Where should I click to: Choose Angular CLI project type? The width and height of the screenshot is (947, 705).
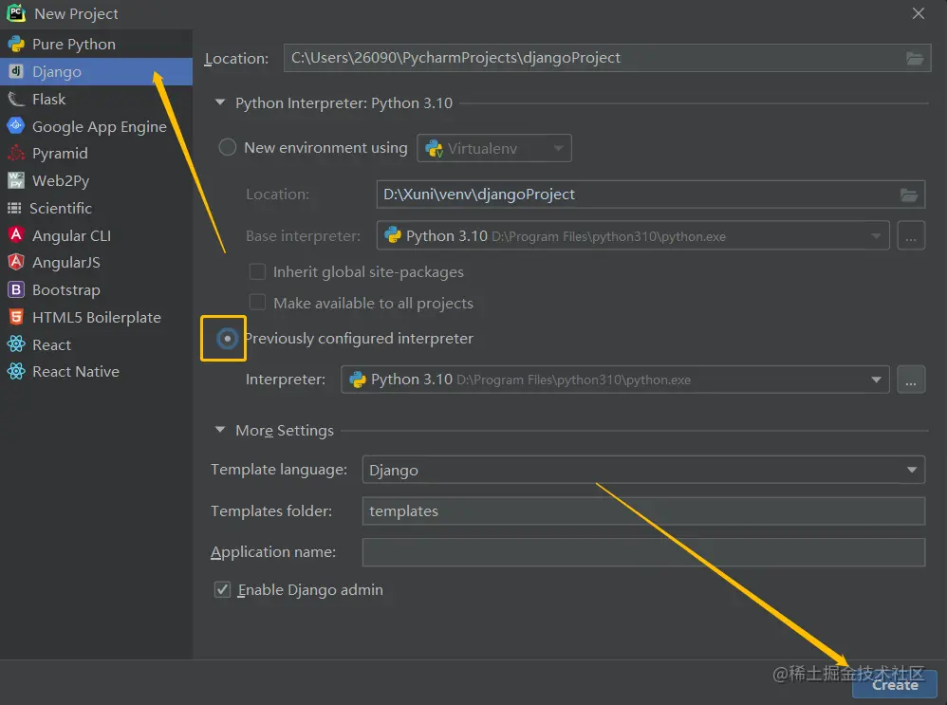click(96, 235)
